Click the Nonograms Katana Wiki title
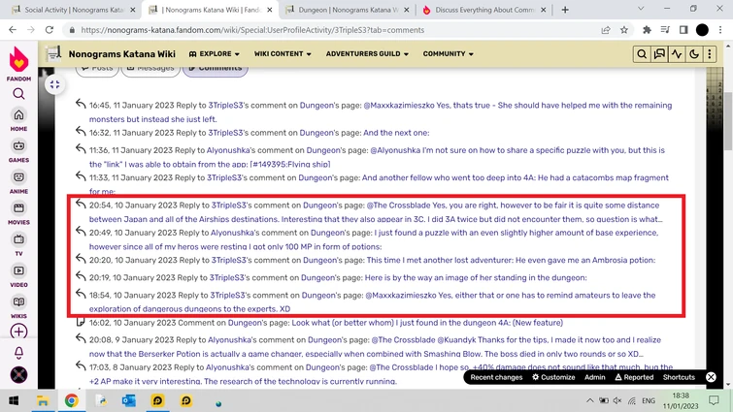The image size is (733, 412). [122, 54]
